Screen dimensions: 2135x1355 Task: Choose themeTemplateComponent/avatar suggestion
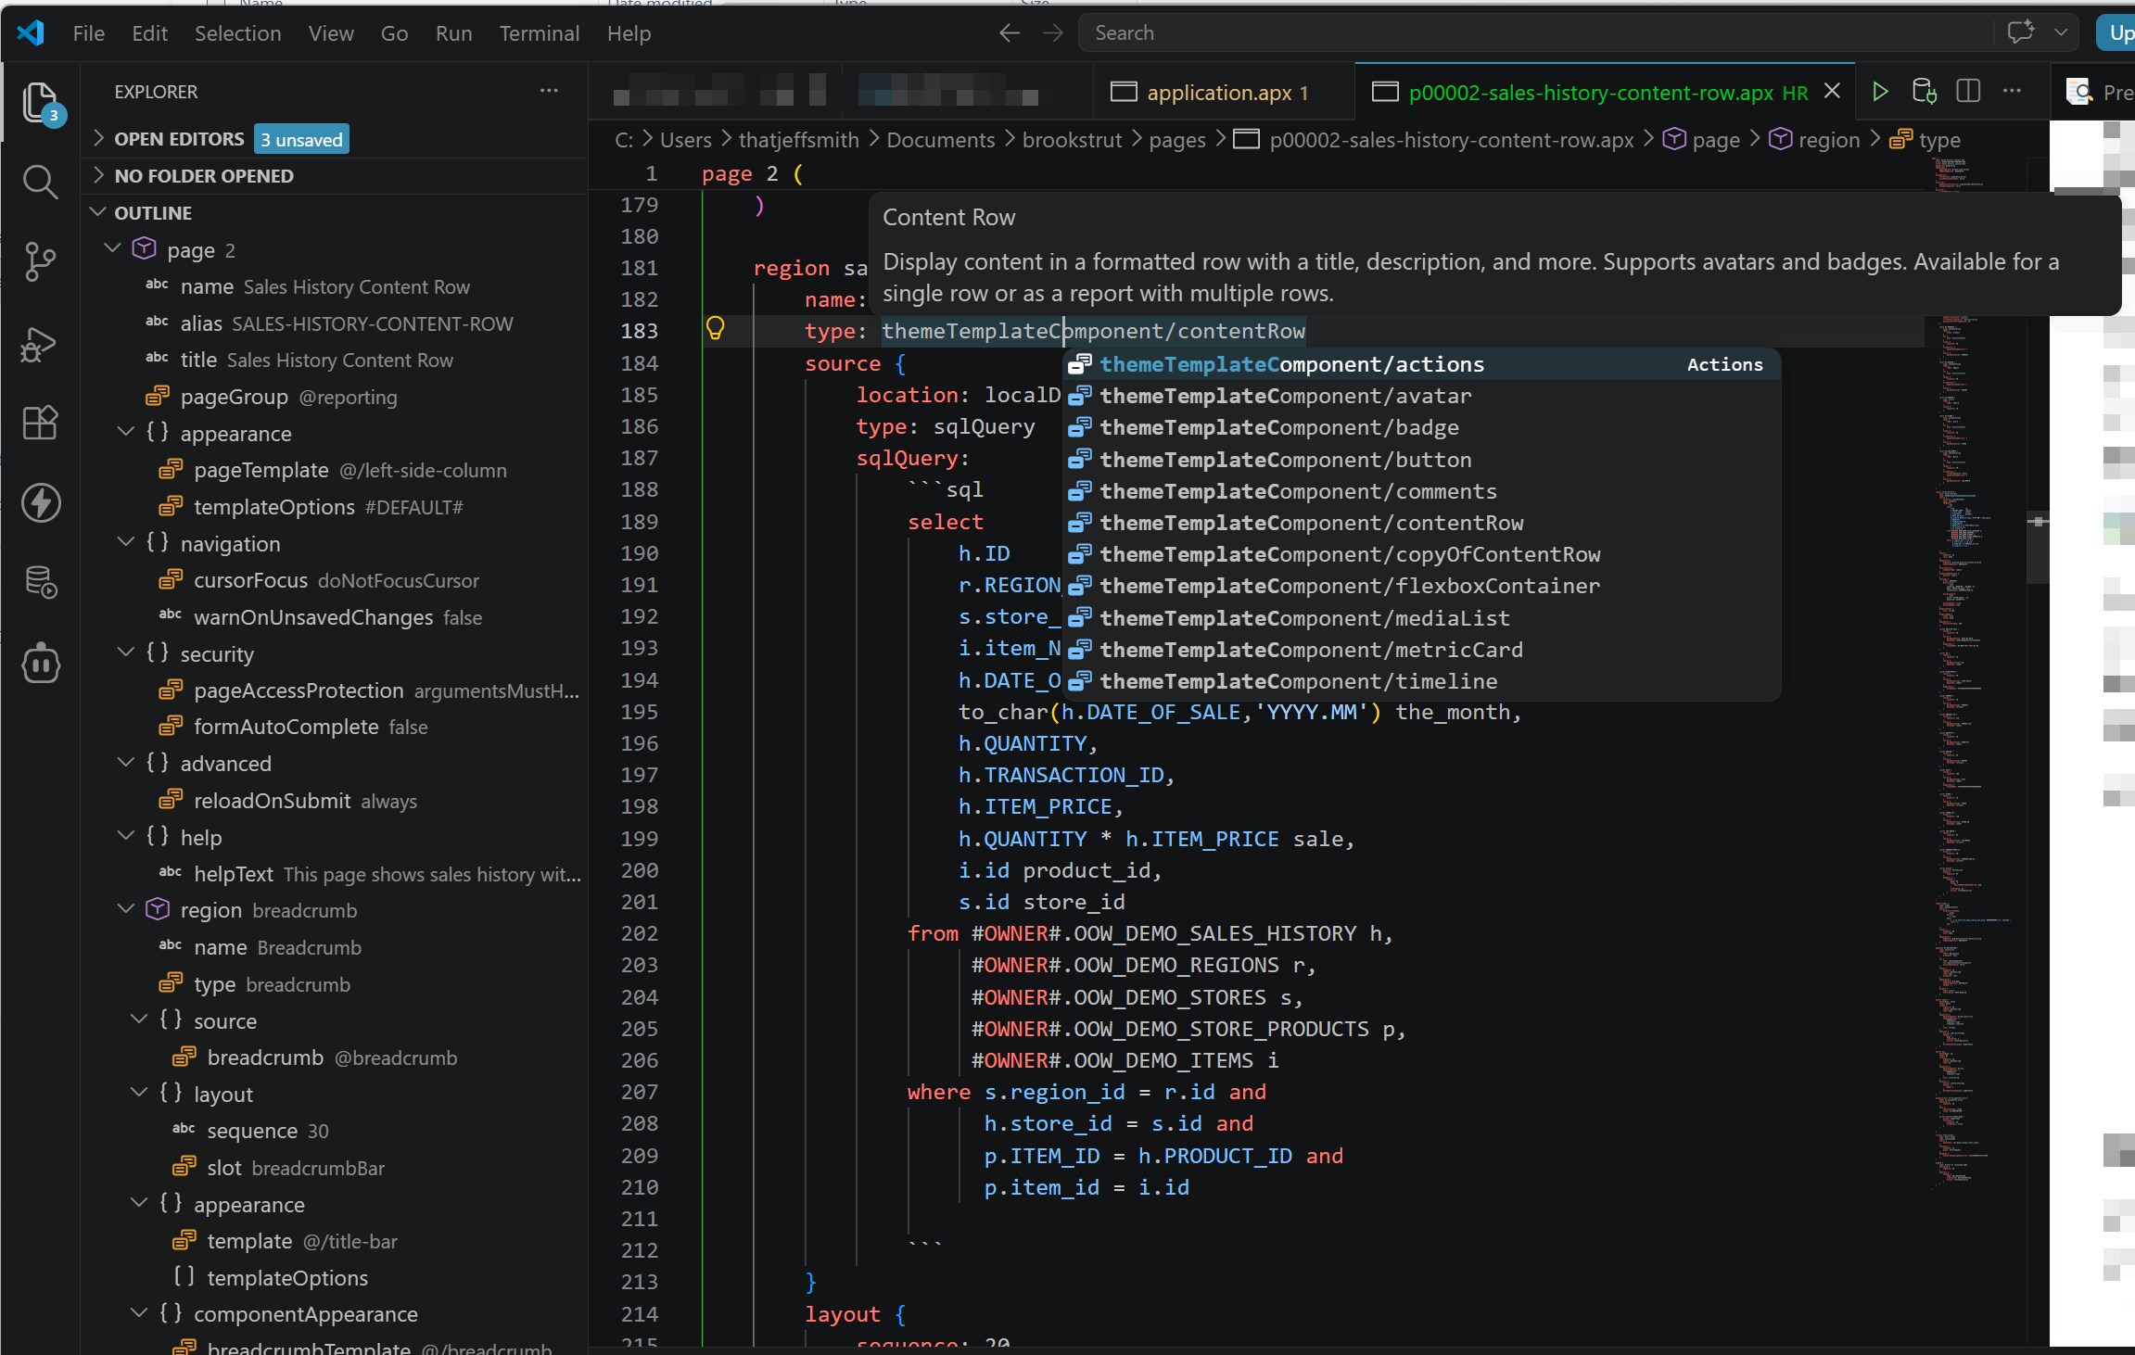[x=1420, y=396]
